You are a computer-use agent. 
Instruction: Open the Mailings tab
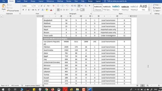pos(60,1)
